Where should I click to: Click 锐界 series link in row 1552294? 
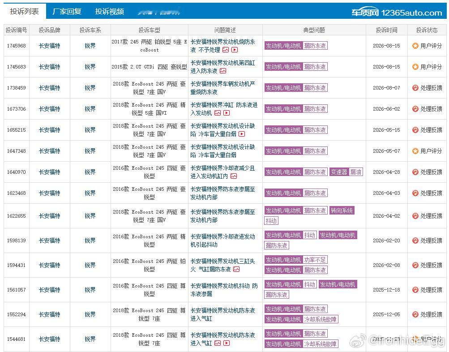click(x=90, y=314)
